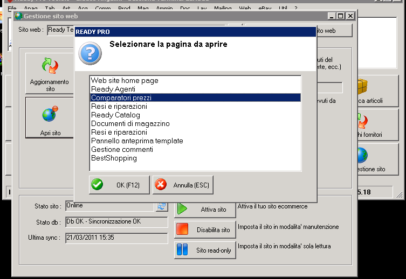Click the green checkmark icon on OK

click(x=97, y=185)
